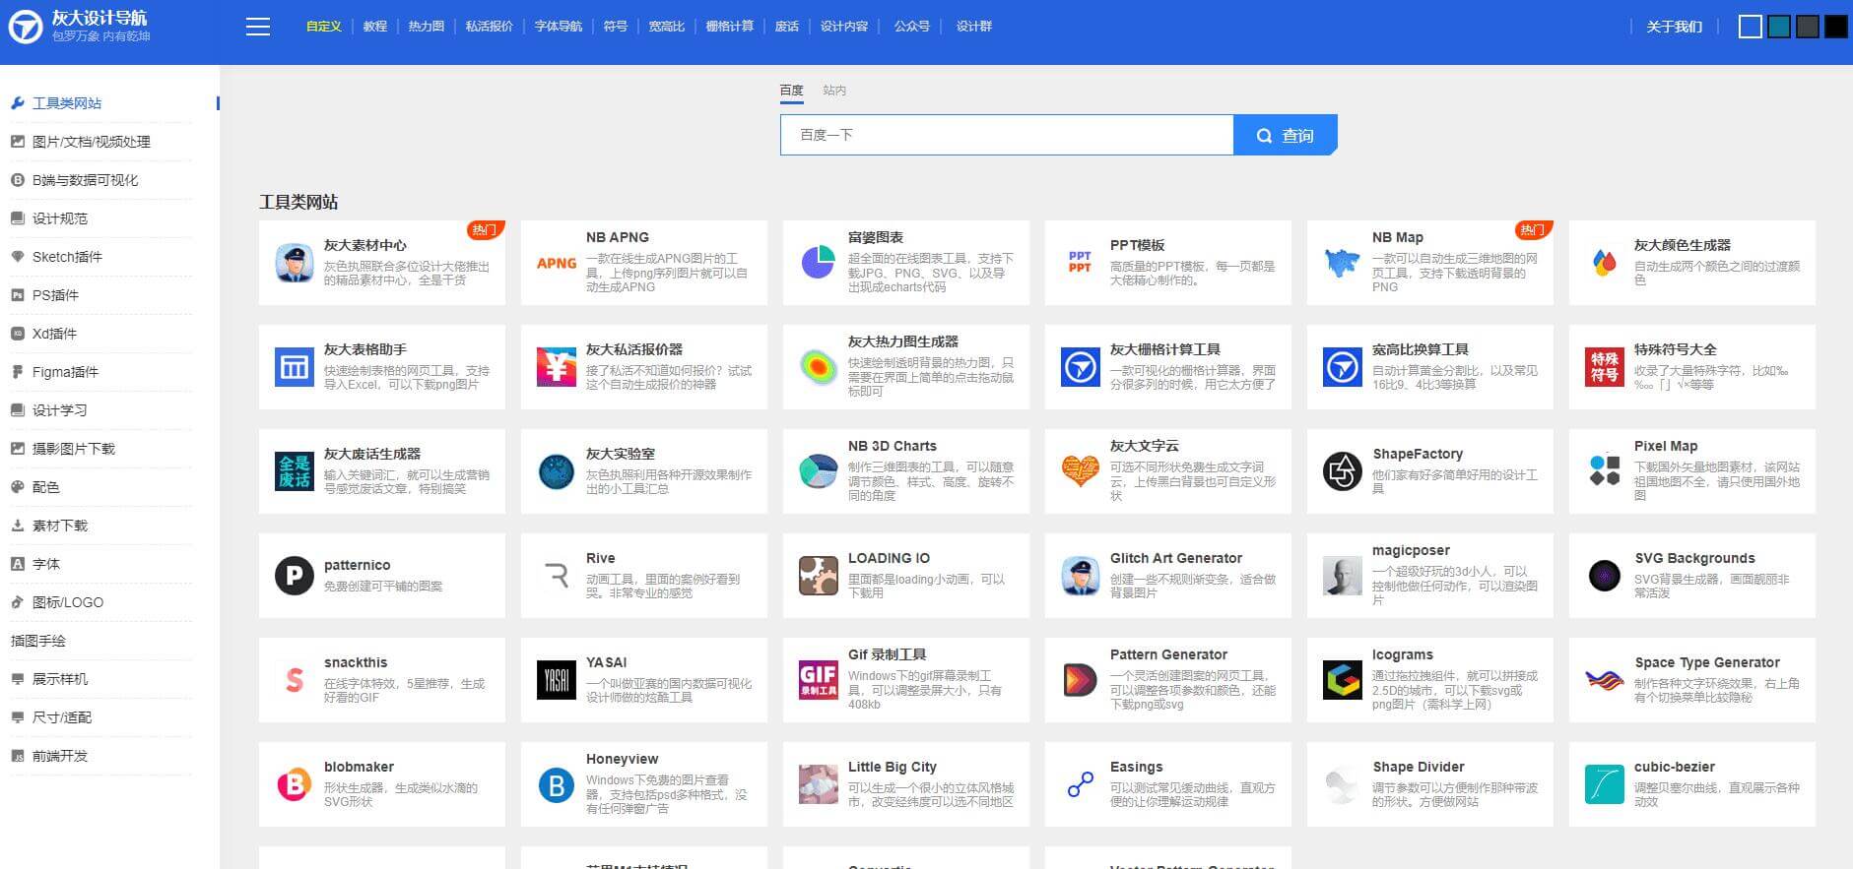Open 热力图 in the top navigation

(x=426, y=27)
